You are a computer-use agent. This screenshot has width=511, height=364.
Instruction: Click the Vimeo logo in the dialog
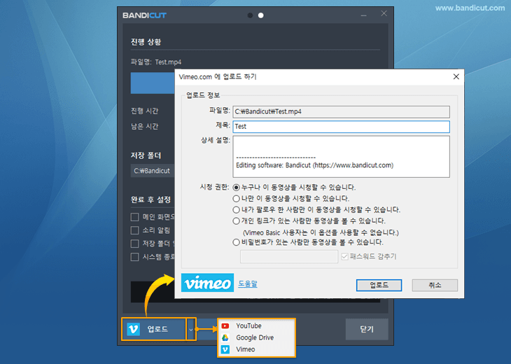tap(207, 283)
